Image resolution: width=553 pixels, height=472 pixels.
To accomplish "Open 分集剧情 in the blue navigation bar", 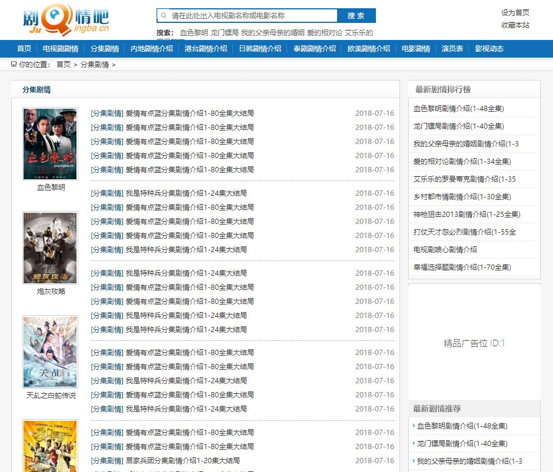I will click(105, 49).
